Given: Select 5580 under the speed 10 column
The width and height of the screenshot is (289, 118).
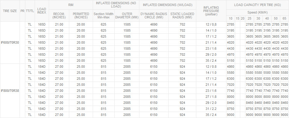Looking at the screenshot, I should click(231, 73).
